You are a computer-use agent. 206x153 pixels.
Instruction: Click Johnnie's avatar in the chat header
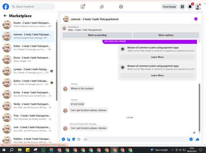(66, 19)
